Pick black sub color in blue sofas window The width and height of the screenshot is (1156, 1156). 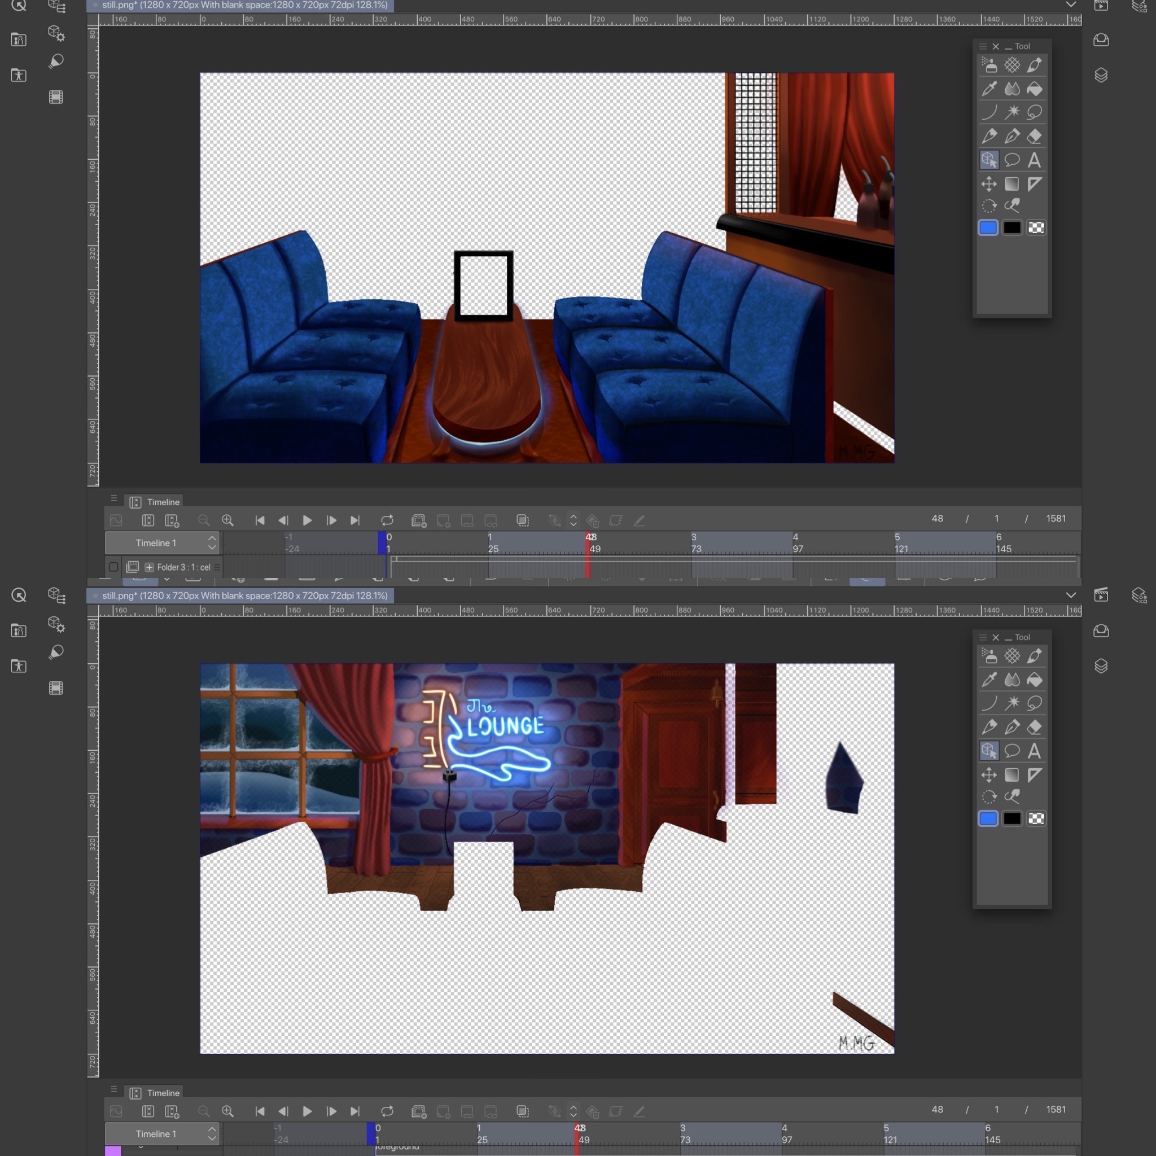[1012, 228]
